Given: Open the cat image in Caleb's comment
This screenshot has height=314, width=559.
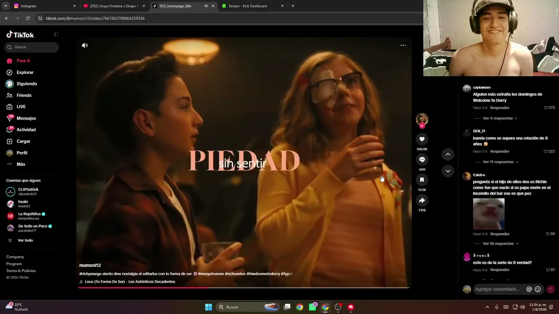Looking at the screenshot, I should [x=489, y=214].
